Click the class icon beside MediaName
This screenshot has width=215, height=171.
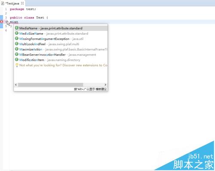17,28
